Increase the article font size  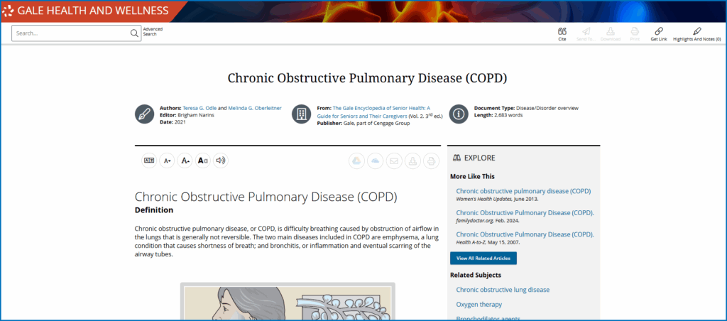185,160
